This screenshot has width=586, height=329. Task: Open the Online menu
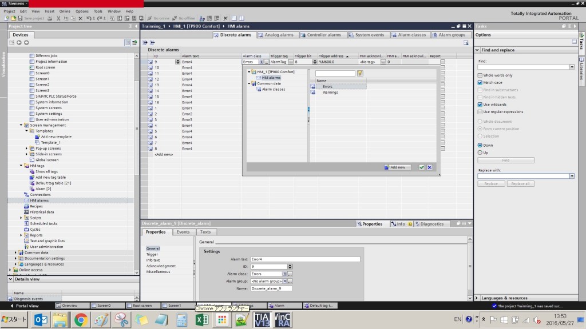65,11
